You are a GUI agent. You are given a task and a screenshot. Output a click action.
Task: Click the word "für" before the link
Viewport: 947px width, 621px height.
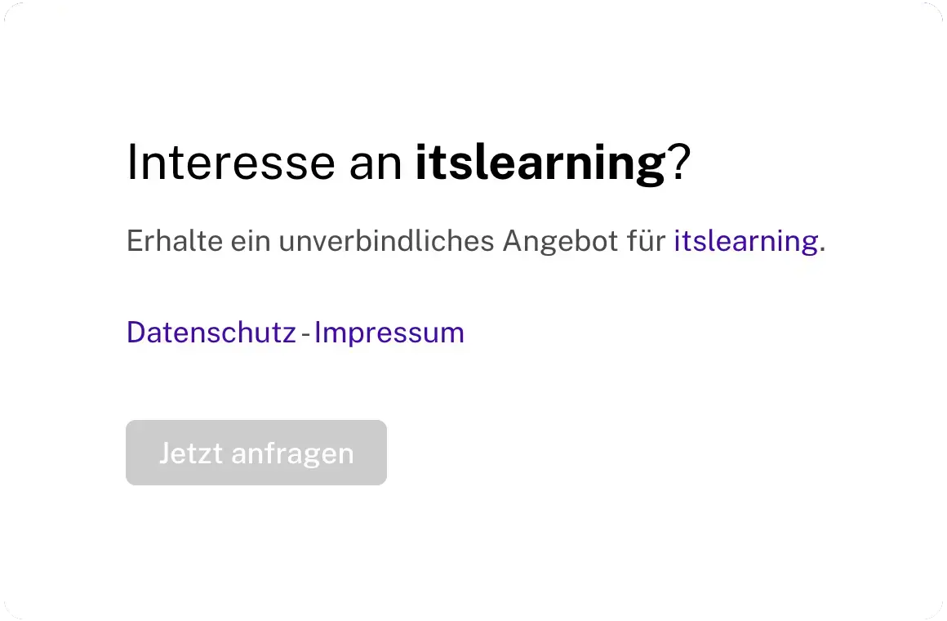click(x=646, y=242)
